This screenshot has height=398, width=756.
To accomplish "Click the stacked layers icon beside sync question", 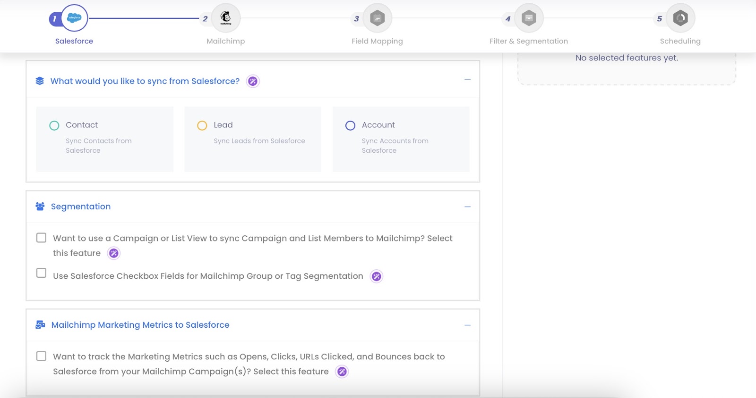I will coord(40,81).
